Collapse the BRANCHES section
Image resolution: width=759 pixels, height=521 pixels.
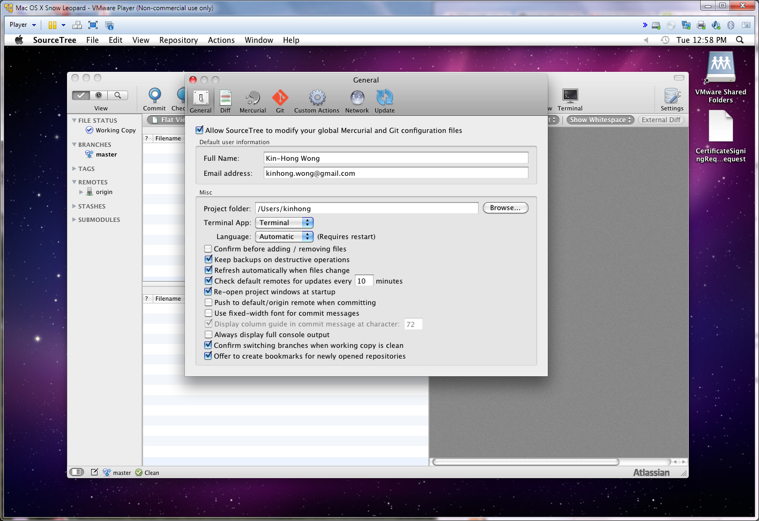point(75,145)
